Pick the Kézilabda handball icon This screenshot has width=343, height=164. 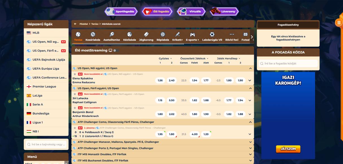[129, 34]
